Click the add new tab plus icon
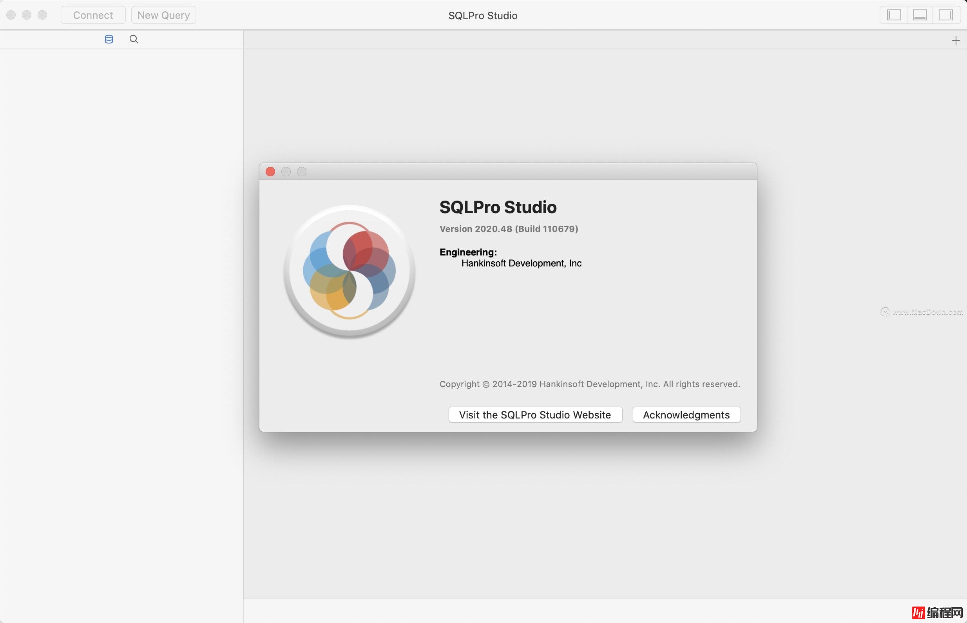 point(956,40)
